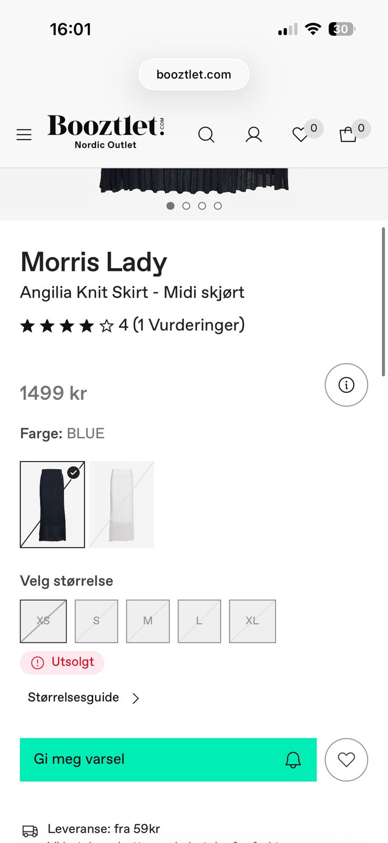This screenshot has height=843, width=388.
Task: Tap Gi meg varsel button
Action: [x=168, y=760]
